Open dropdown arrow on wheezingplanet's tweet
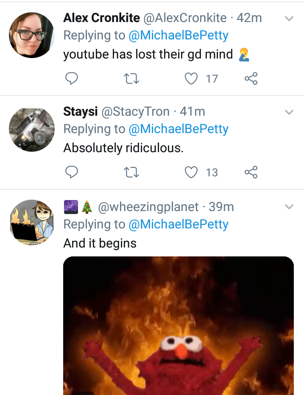 pyautogui.click(x=289, y=207)
